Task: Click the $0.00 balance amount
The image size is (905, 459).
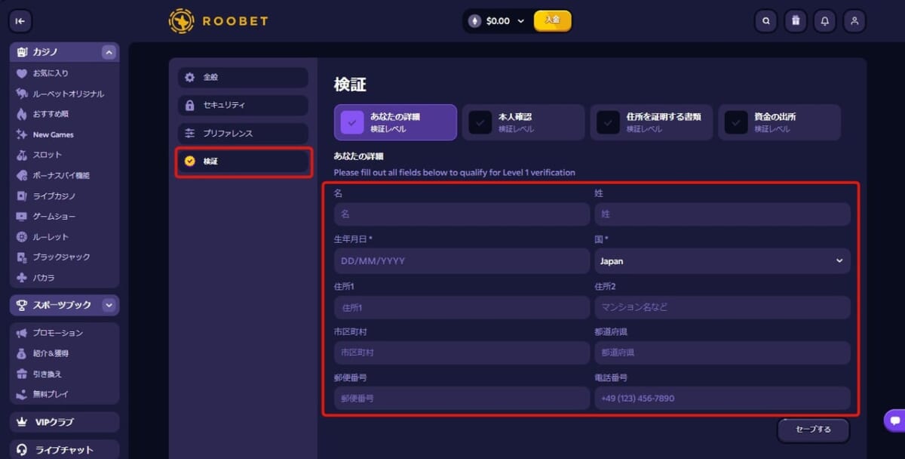Action: pyautogui.click(x=498, y=21)
